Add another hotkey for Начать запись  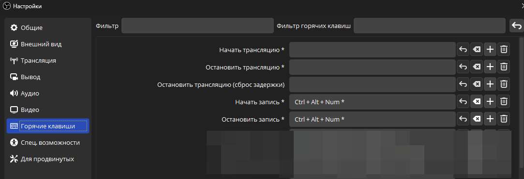(490, 102)
